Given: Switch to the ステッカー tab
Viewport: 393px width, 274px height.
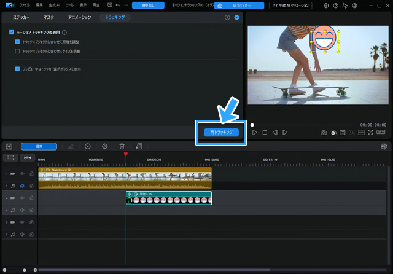Looking at the screenshot, I should 21,17.
